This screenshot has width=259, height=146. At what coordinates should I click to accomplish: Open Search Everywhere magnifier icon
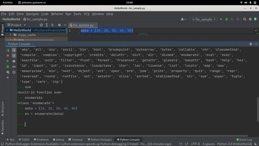(244, 19)
